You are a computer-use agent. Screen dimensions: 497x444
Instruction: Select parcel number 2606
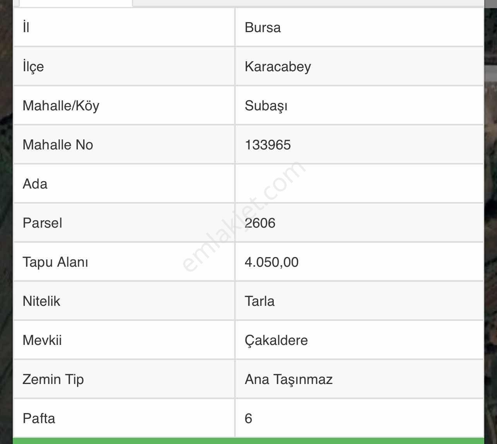click(260, 223)
